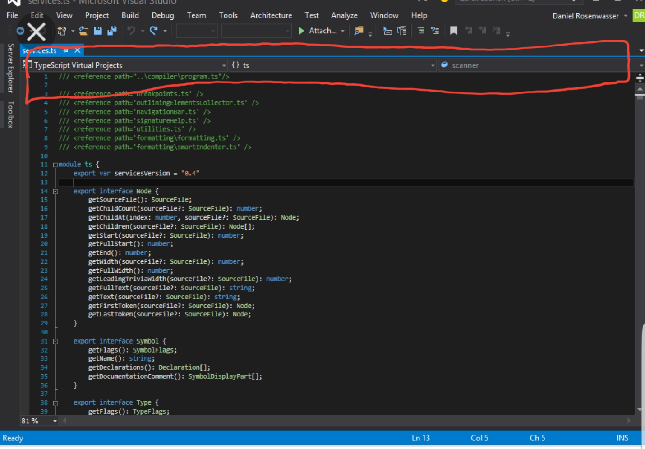The width and height of the screenshot is (645, 449).
Task: Click horizontal scrollbar left arrow
Action: [64, 421]
